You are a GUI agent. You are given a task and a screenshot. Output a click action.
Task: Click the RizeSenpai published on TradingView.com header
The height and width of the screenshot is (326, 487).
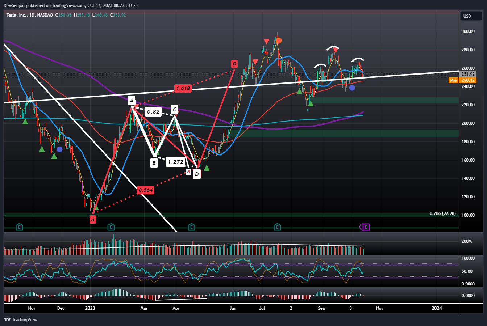coord(70,5)
